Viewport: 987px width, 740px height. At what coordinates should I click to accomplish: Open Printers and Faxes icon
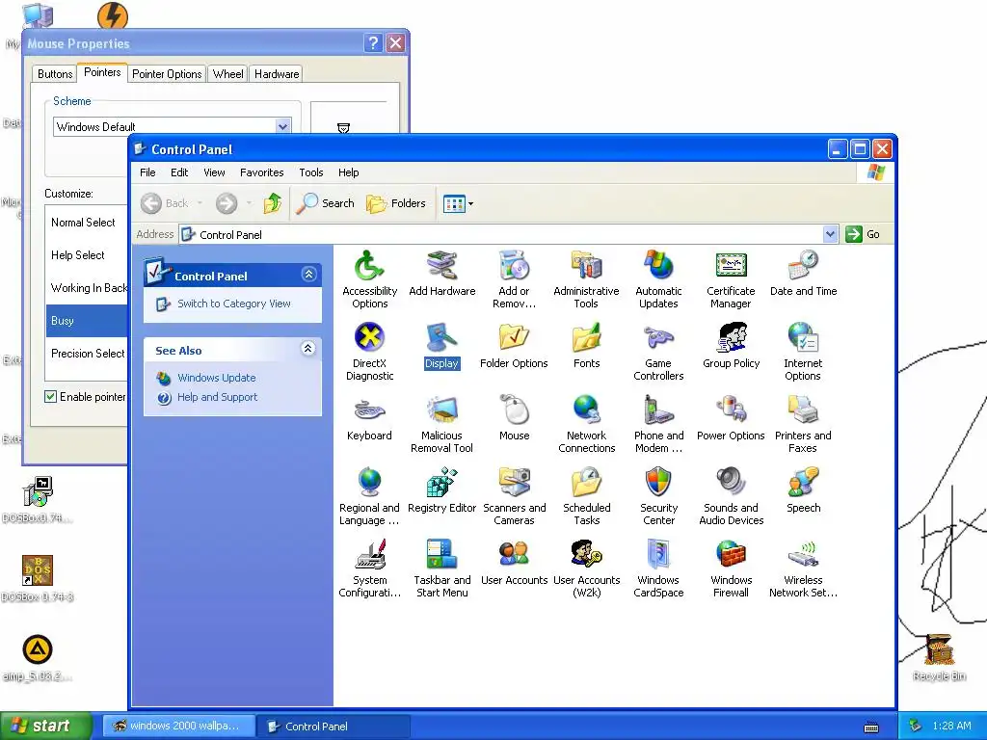click(x=803, y=424)
